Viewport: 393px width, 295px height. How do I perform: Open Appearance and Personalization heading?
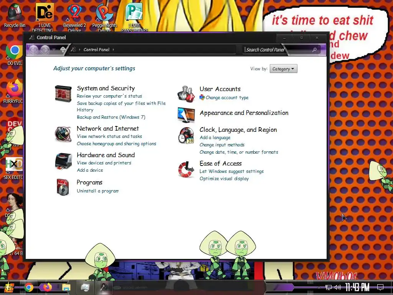pyautogui.click(x=244, y=113)
